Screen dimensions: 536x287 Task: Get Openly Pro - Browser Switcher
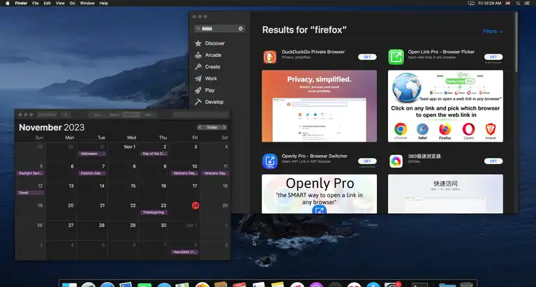367,161
